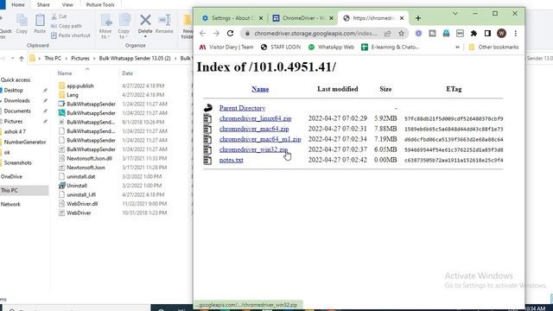This screenshot has height=311, width=553.
Task: Open E-learning & Chato bookmark
Action: coord(390,47)
